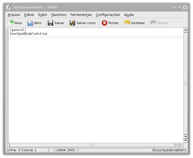Open the Configurações menu
The height and width of the screenshot is (158, 193).
[x=108, y=15]
